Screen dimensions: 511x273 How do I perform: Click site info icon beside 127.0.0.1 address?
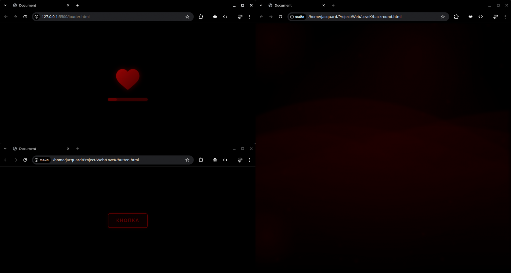tap(37, 17)
